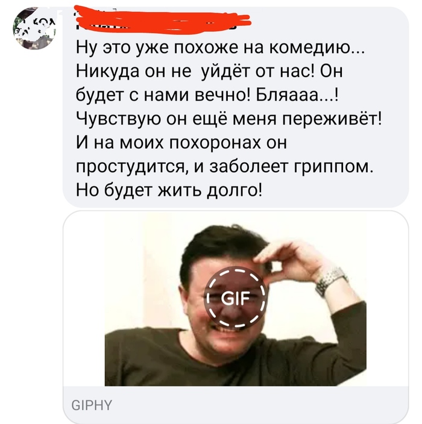422x424 pixels.
Task: Click the word 'заболеет' in the comment
Action: (x=248, y=166)
